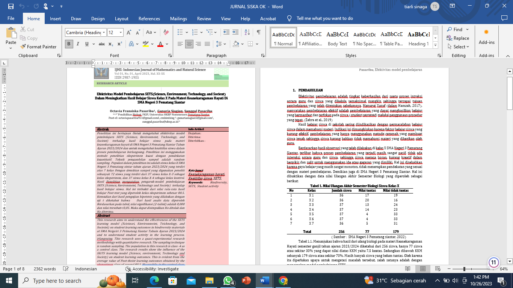Open the References ribbon tab
The height and width of the screenshot is (288, 513).
click(149, 18)
